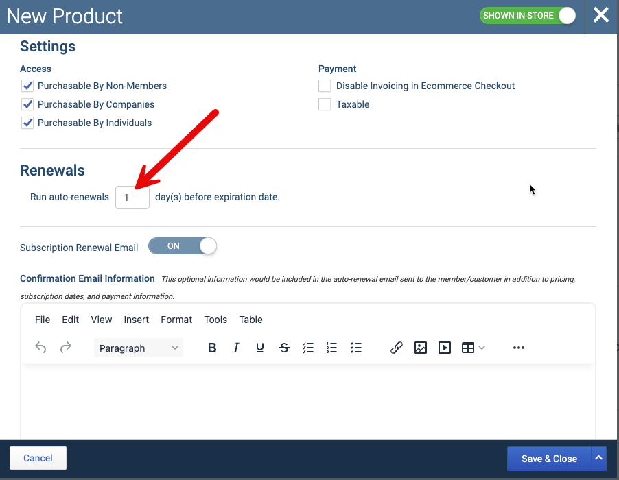Insert media with the video icon

(x=445, y=348)
